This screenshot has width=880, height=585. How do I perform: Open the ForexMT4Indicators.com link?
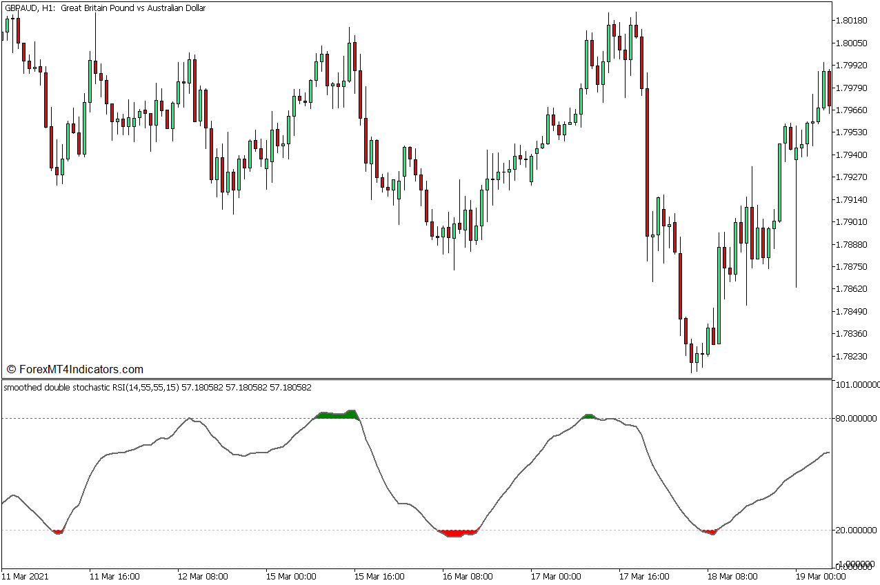coord(72,369)
